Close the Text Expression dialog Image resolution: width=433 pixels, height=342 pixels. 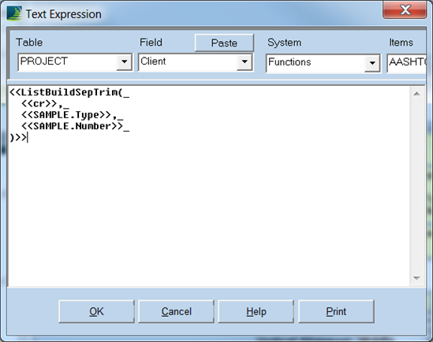tap(405, 10)
